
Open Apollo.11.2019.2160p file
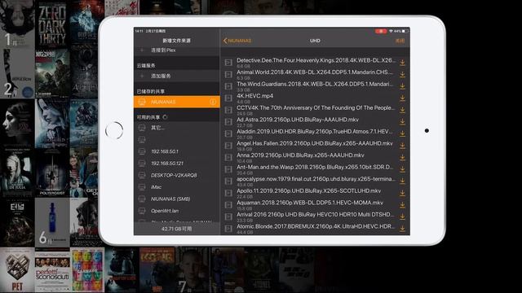point(308,191)
